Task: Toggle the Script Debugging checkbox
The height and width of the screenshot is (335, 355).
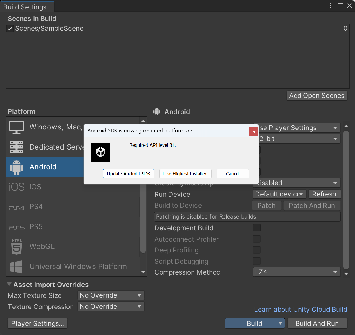Action: click(x=257, y=261)
